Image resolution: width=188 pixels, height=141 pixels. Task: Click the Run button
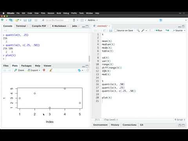158,31
